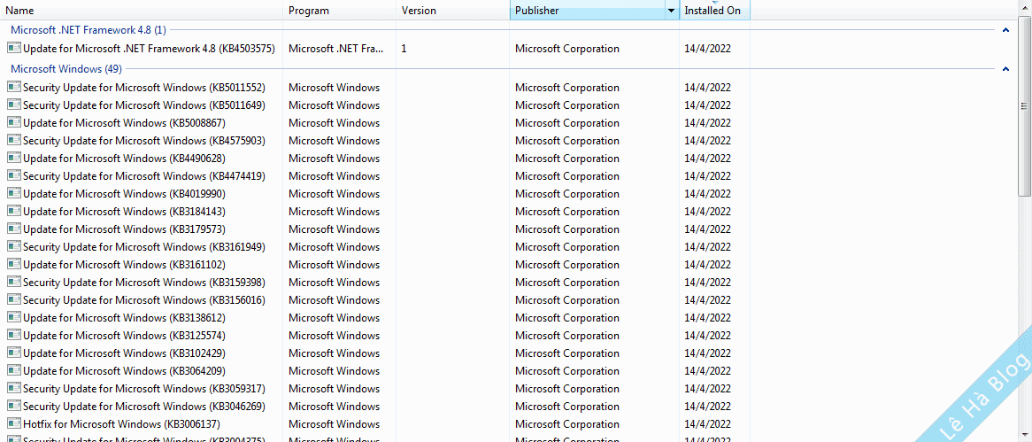Select Update for Microsoft Windows (KB4490628)

pyautogui.click(x=125, y=158)
